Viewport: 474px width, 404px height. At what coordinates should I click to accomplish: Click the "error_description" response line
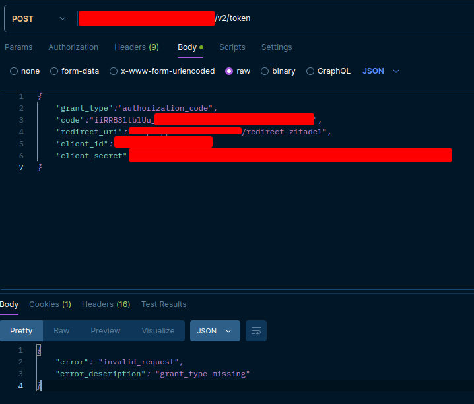point(152,374)
